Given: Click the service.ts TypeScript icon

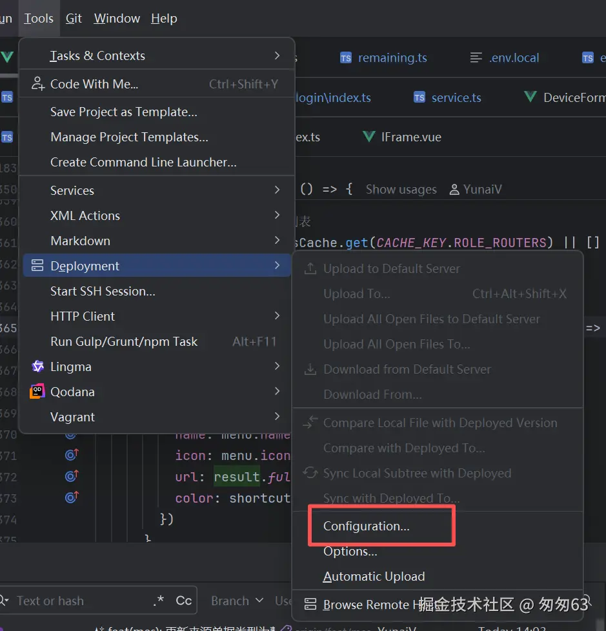Looking at the screenshot, I should pyautogui.click(x=419, y=97).
